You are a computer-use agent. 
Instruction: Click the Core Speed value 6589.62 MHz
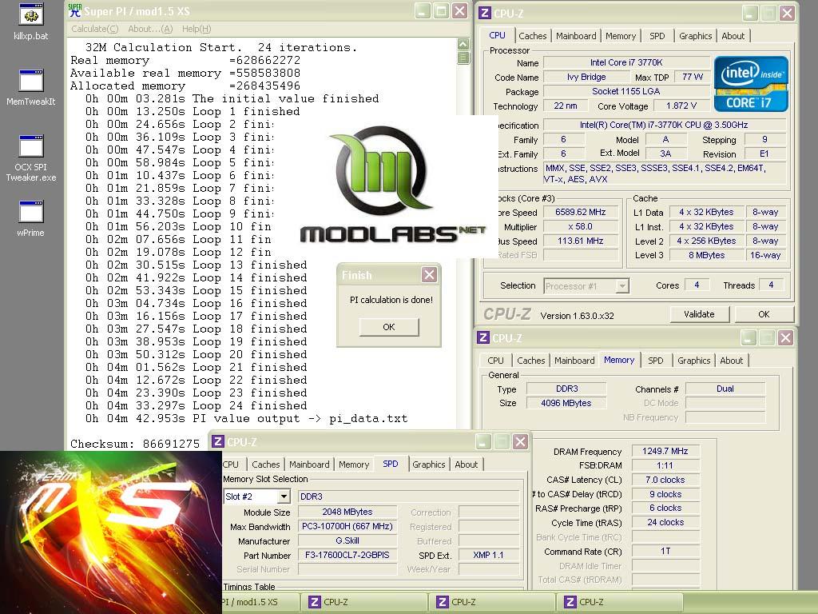pyautogui.click(x=580, y=212)
